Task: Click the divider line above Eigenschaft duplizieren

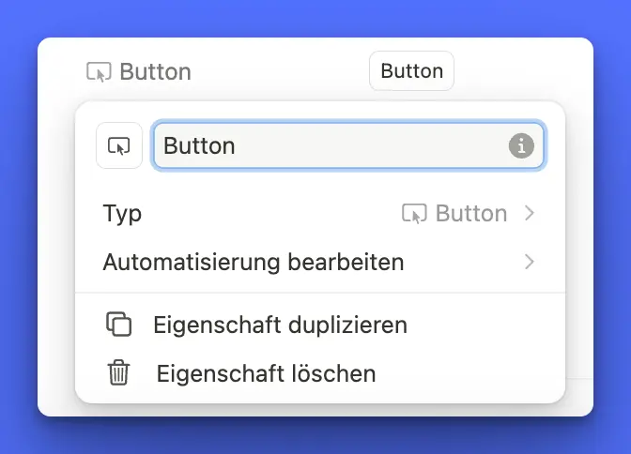Action: click(319, 293)
